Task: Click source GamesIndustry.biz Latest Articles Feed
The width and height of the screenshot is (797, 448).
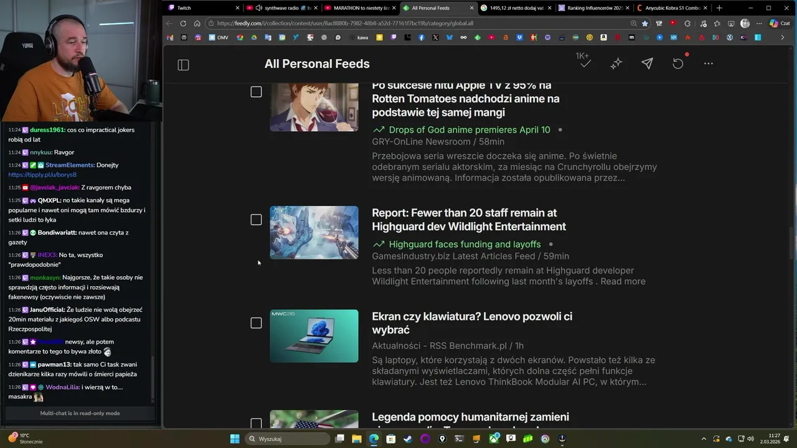Action: pos(453,256)
